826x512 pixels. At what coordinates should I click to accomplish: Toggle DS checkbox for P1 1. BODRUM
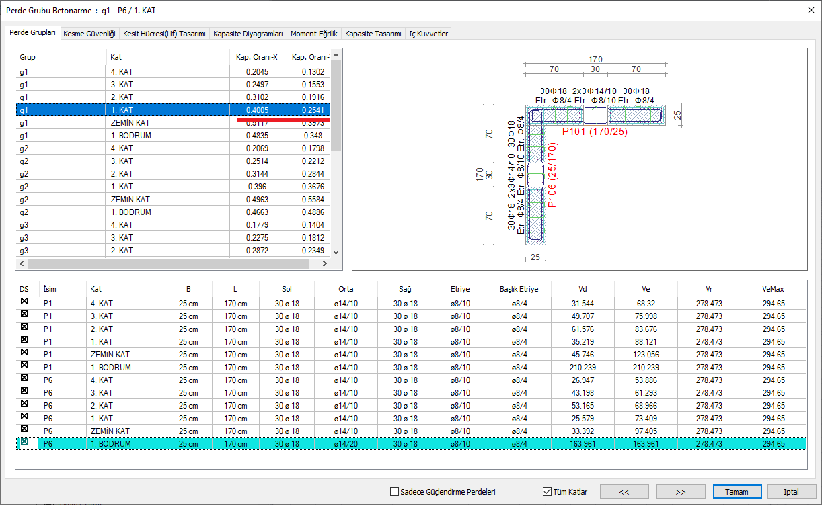point(24,367)
